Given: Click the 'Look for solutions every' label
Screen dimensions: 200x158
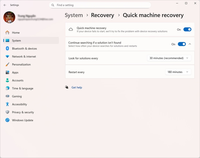Looking at the screenshot, I should tap(83, 58).
